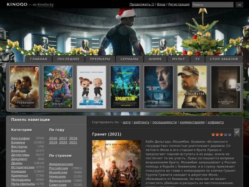
Task: Switch to the TV tab
Action: [x=198, y=59]
